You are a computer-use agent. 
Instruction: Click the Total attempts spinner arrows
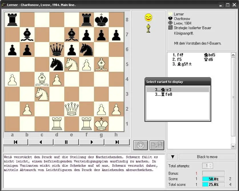pyautogui.click(x=210, y=166)
